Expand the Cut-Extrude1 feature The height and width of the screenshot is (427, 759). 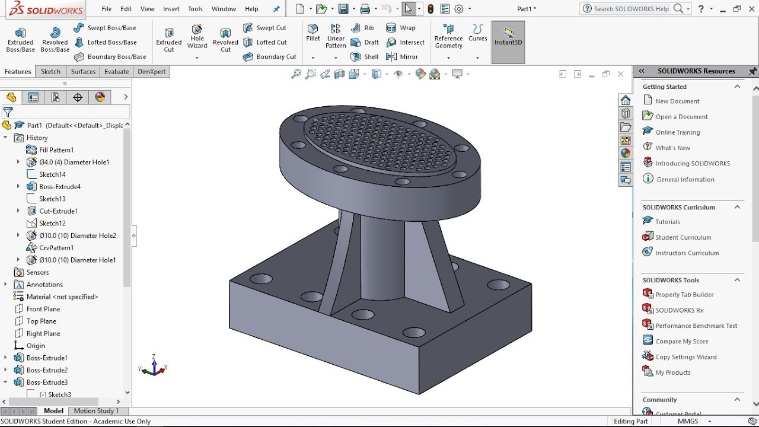pos(18,211)
